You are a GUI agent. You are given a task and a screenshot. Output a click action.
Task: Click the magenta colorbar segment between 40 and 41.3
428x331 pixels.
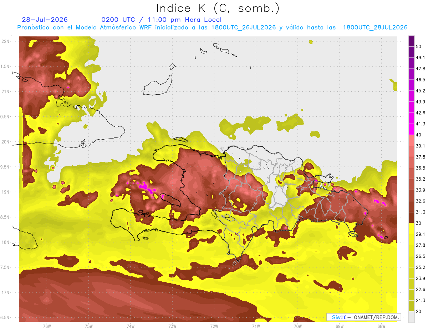(x=411, y=129)
